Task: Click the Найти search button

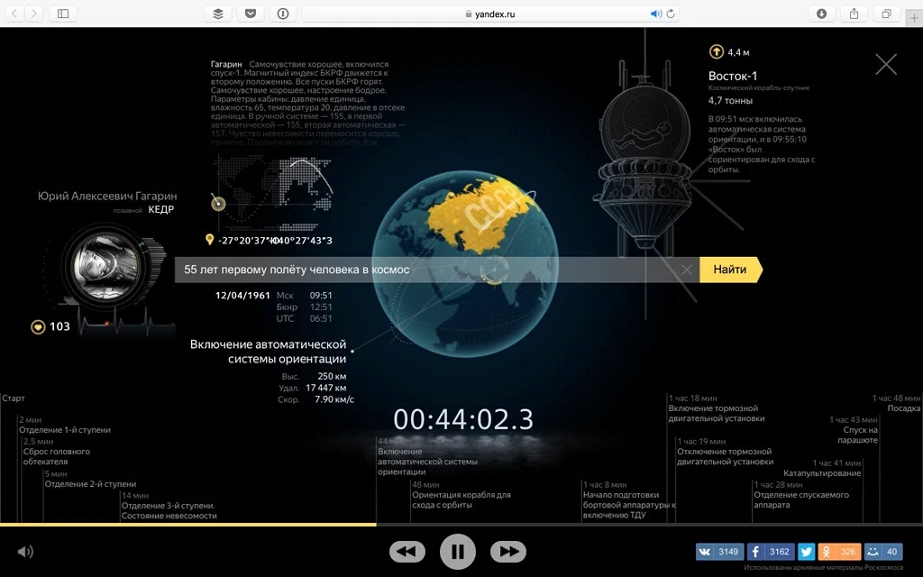Action: click(730, 270)
